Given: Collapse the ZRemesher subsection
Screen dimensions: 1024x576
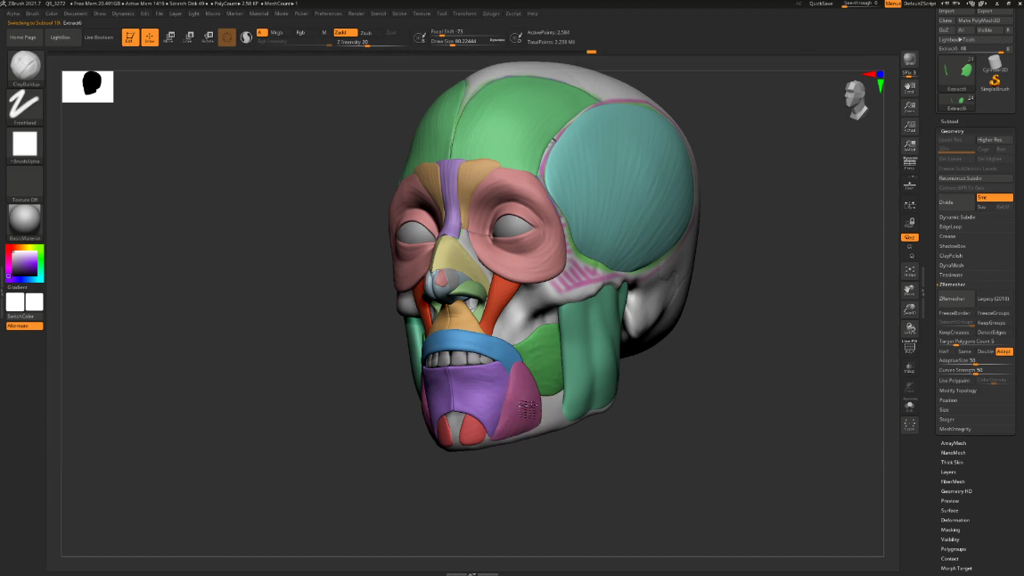Looking at the screenshot, I should click(x=952, y=284).
